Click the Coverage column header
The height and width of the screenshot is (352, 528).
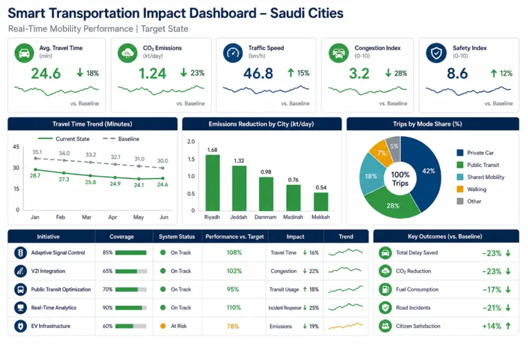click(122, 236)
